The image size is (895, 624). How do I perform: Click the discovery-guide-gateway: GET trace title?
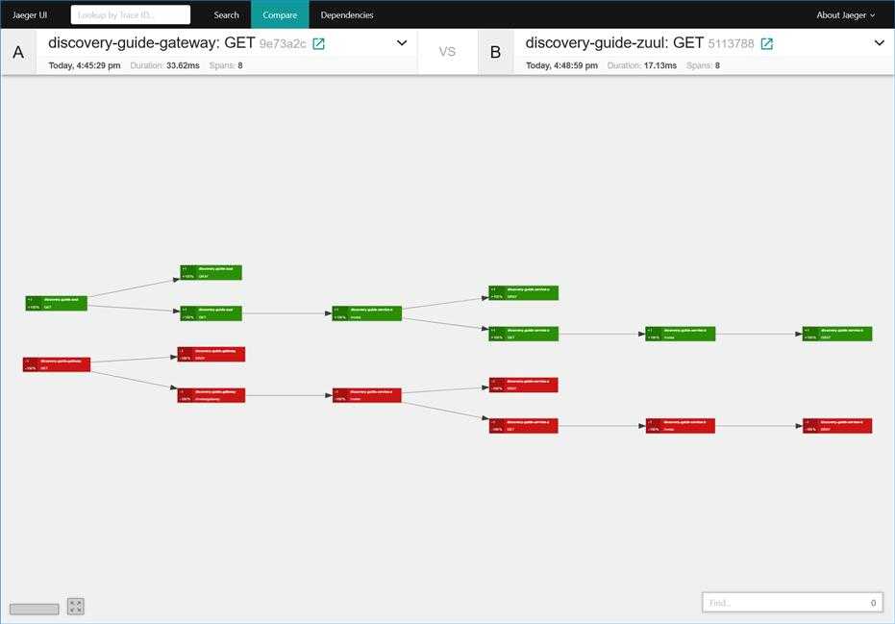click(151, 43)
